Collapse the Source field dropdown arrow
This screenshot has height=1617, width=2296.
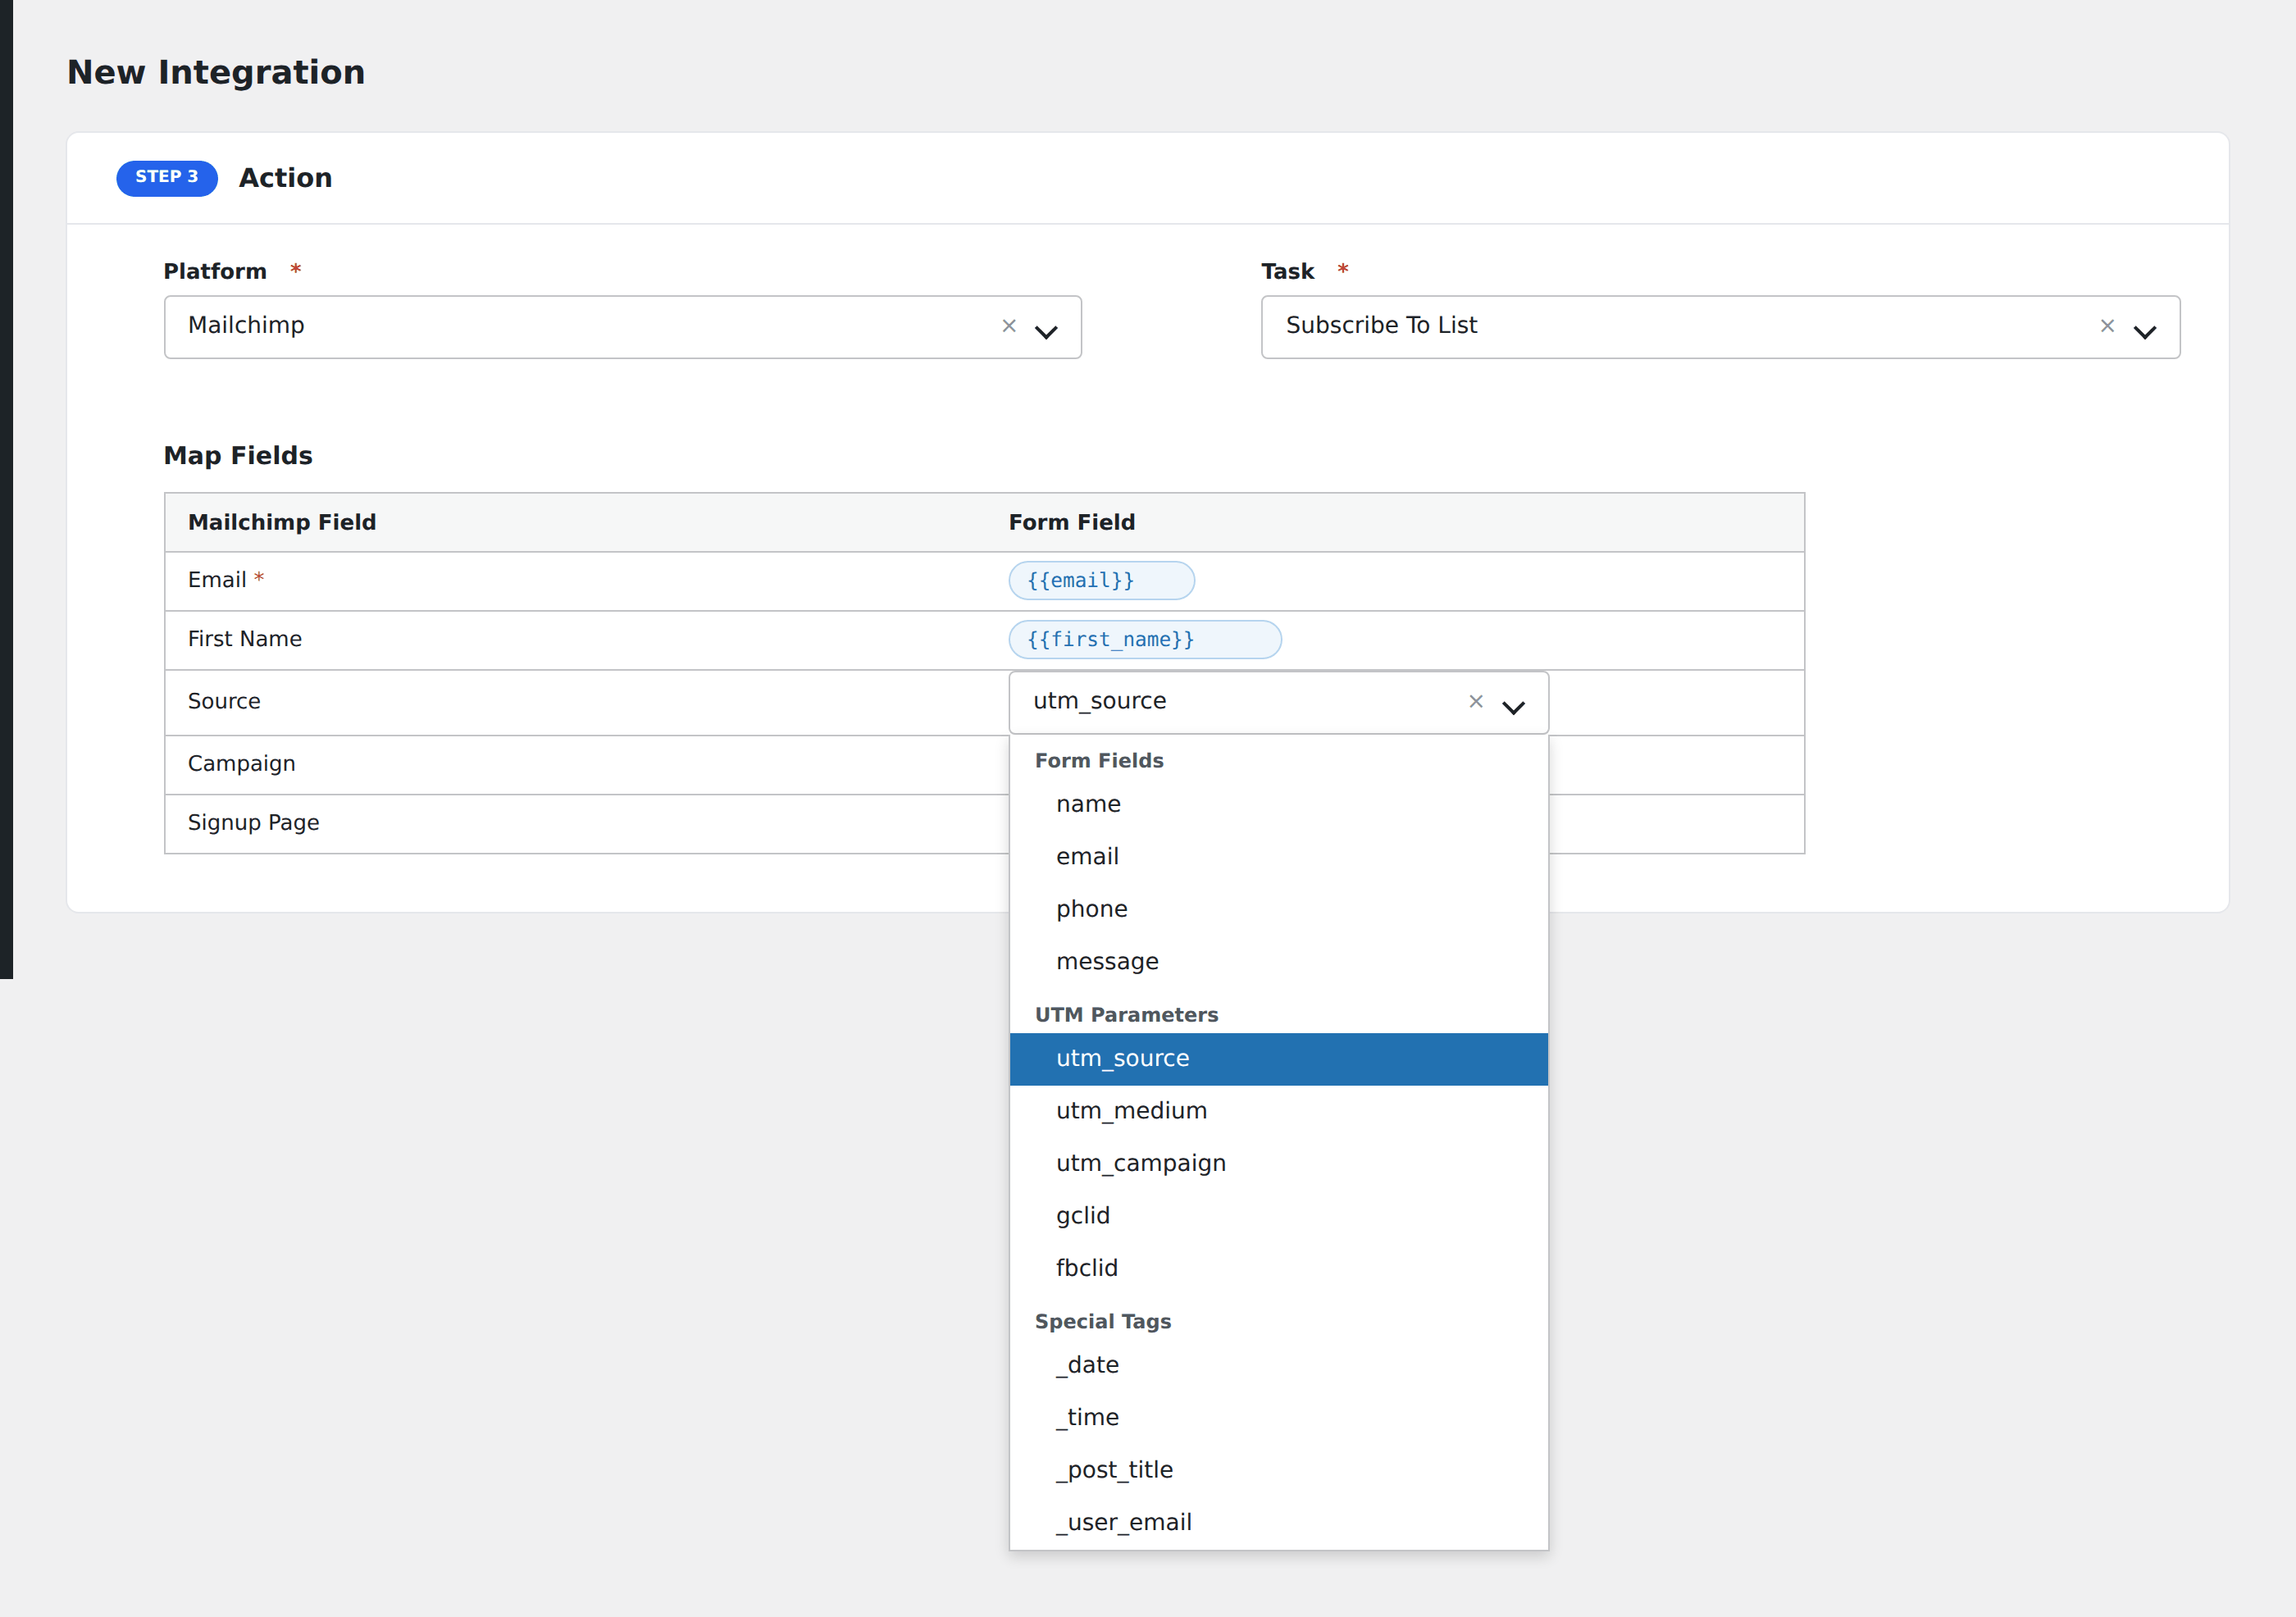coord(1514,707)
